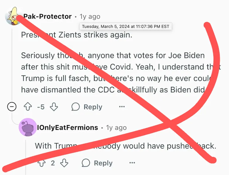Reply to IOnlyEatFermions' comment
Viewport: 229px width, 175px height.
pos(103,163)
